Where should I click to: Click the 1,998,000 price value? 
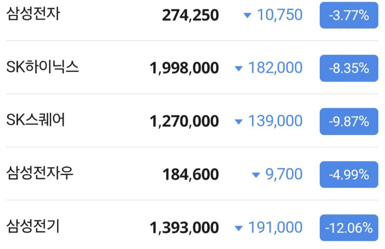click(184, 68)
